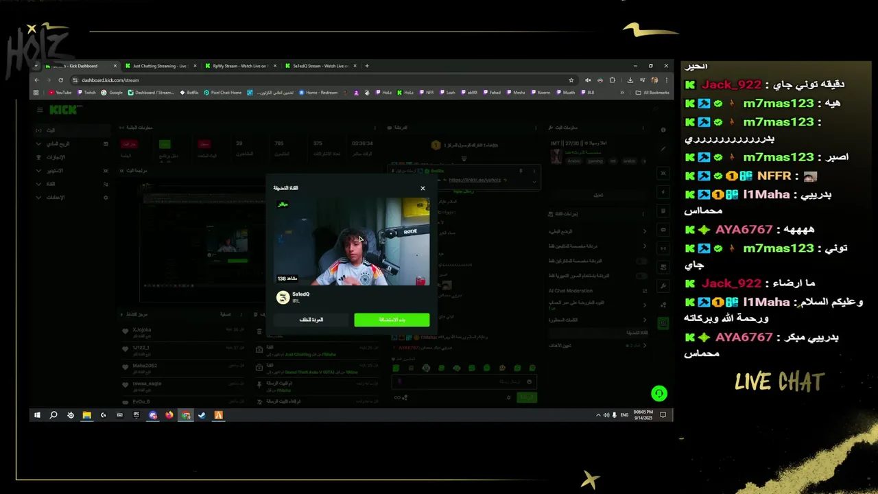Viewport: 878px width, 494px height.
Task: Switch to the 5a1edQ Stream tab
Action: pyautogui.click(x=320, y=66)
